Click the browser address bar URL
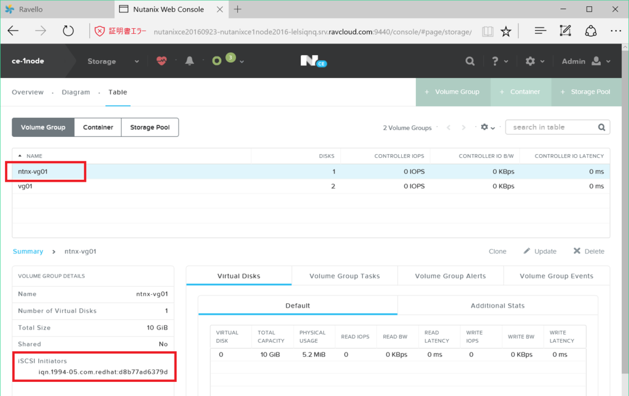The width and height of the screenshot is (629, 396). point(313,32)
